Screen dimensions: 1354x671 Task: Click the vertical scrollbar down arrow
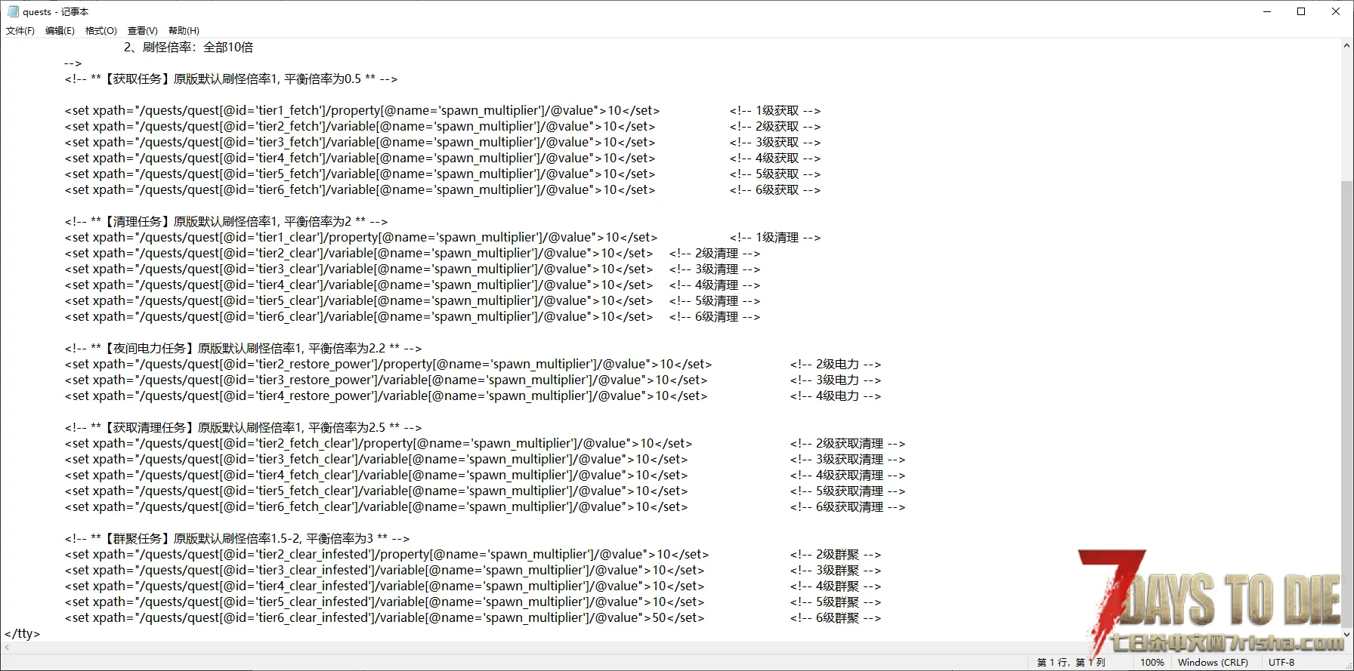[x=1346, y=634]
